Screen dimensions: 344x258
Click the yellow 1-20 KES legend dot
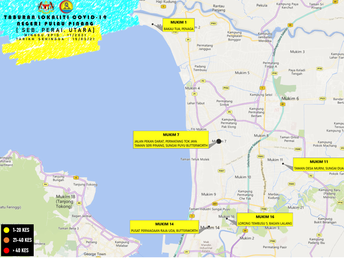click(x=6, y=230)
